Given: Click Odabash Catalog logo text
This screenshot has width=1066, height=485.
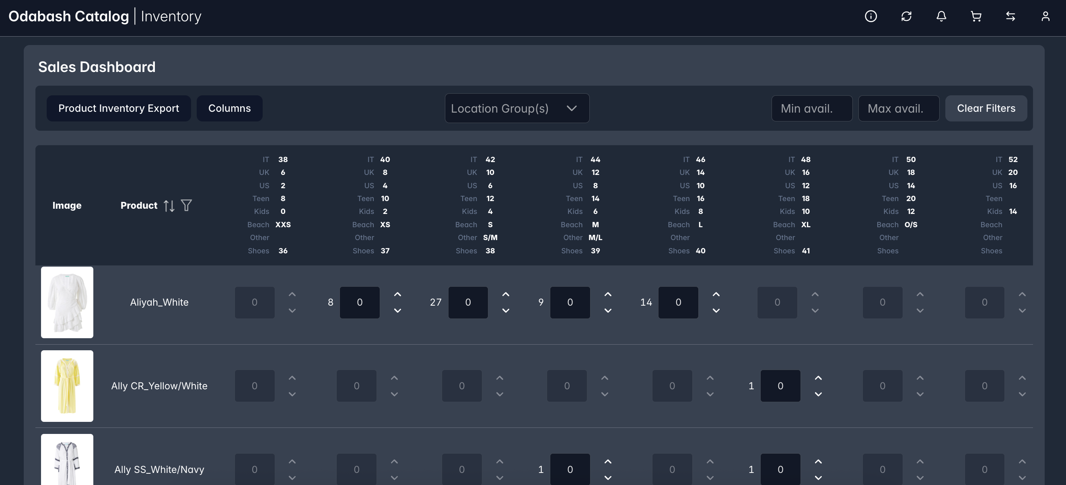Looking at the screenshot, I should tap(69, 16).
